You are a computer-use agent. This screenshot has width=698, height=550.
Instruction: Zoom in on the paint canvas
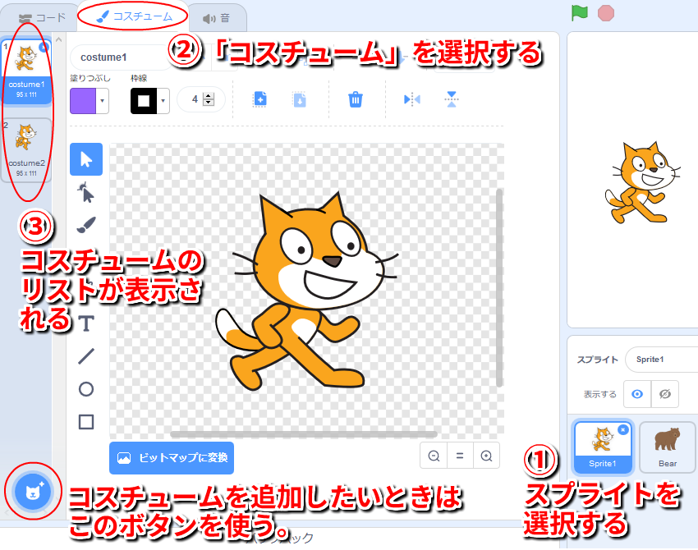pyautogui.click(x=487, y=456)
